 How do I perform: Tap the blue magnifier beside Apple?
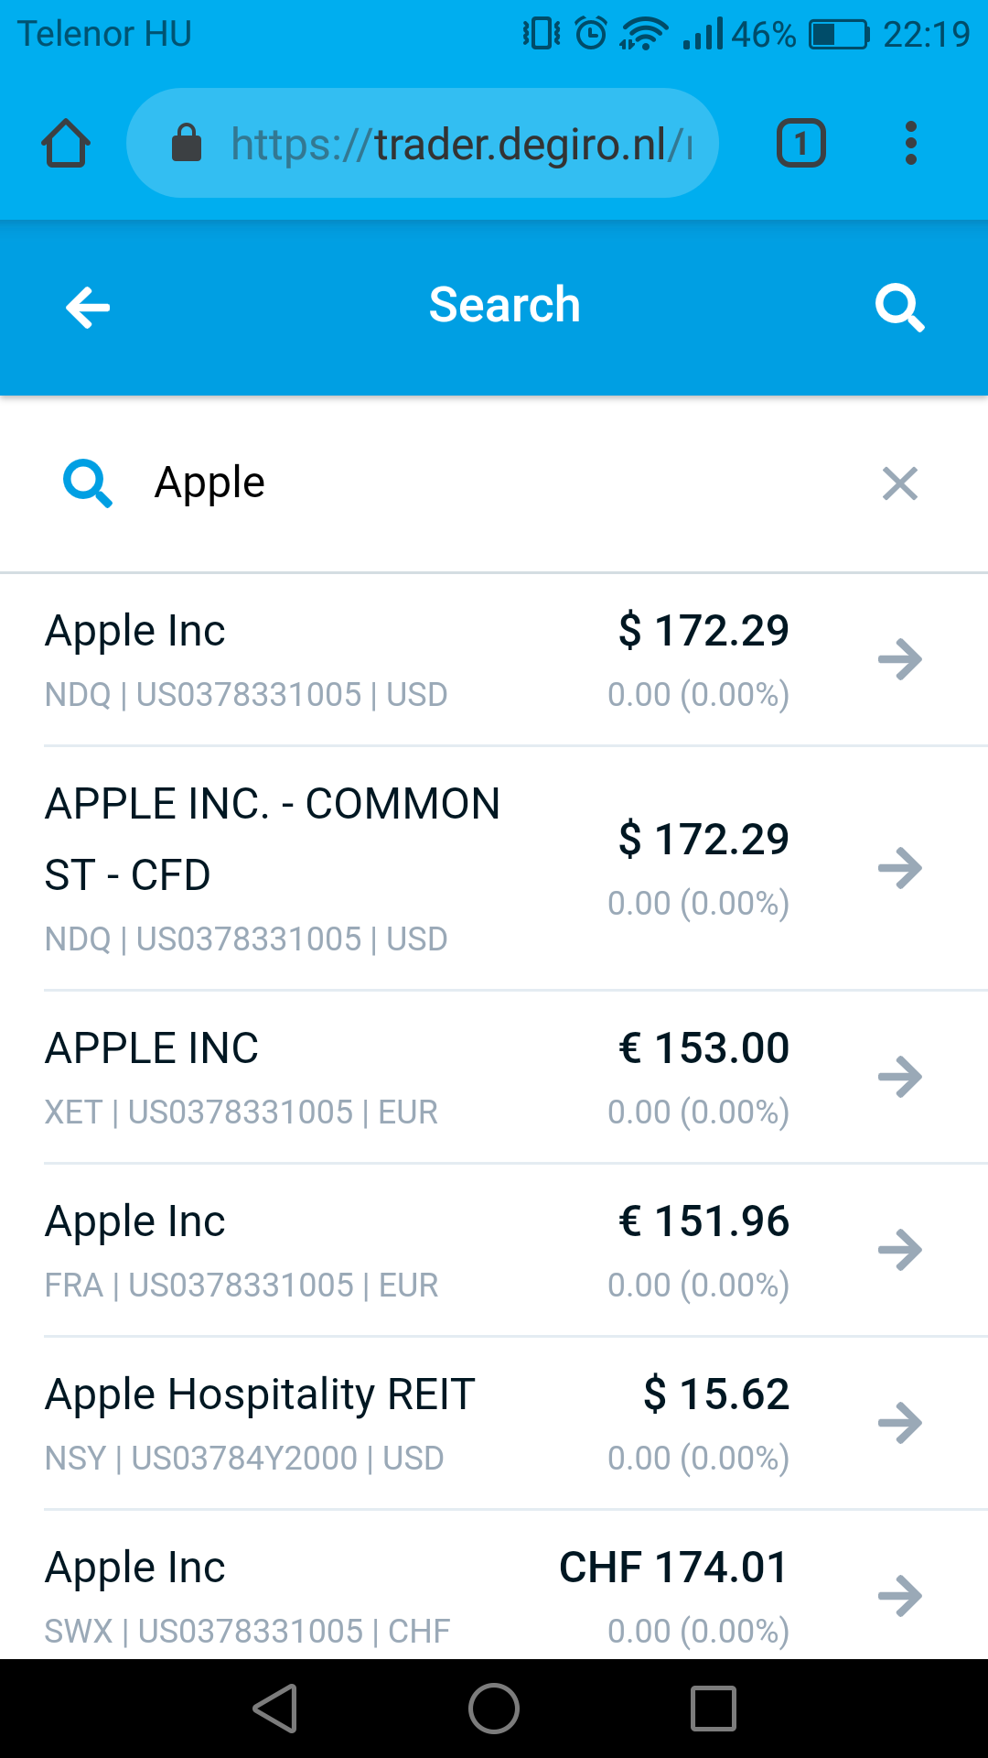[x=88, y=483]
